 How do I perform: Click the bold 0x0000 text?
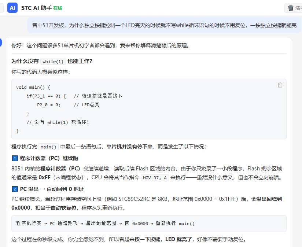click(x=21, y=208)
